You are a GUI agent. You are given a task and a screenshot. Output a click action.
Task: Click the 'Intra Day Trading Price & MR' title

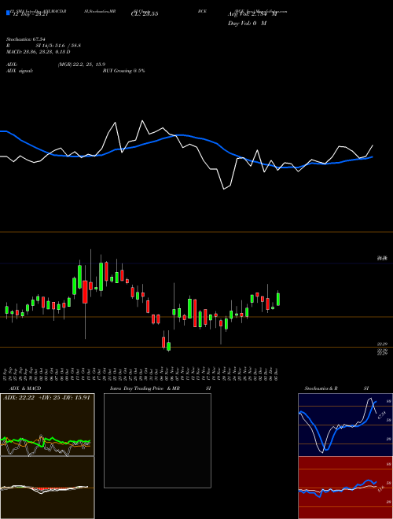pos(145,388)
